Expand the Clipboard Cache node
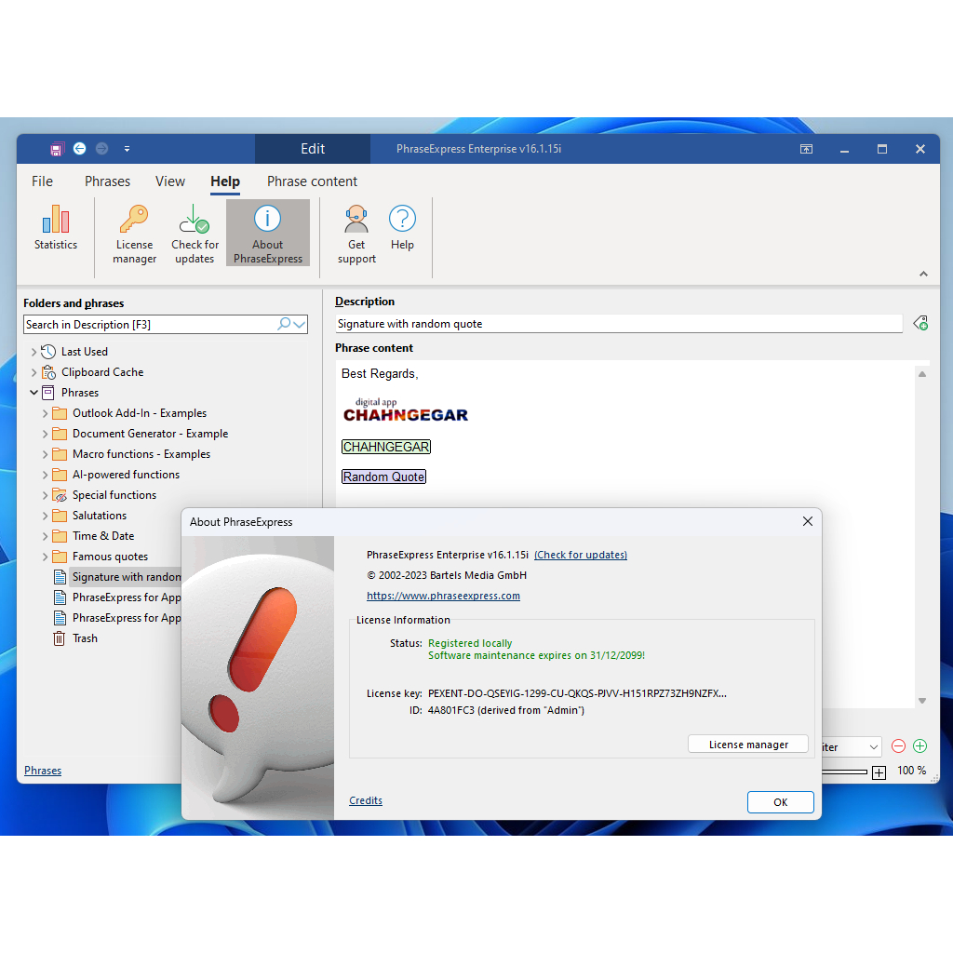 coord(34,372)
